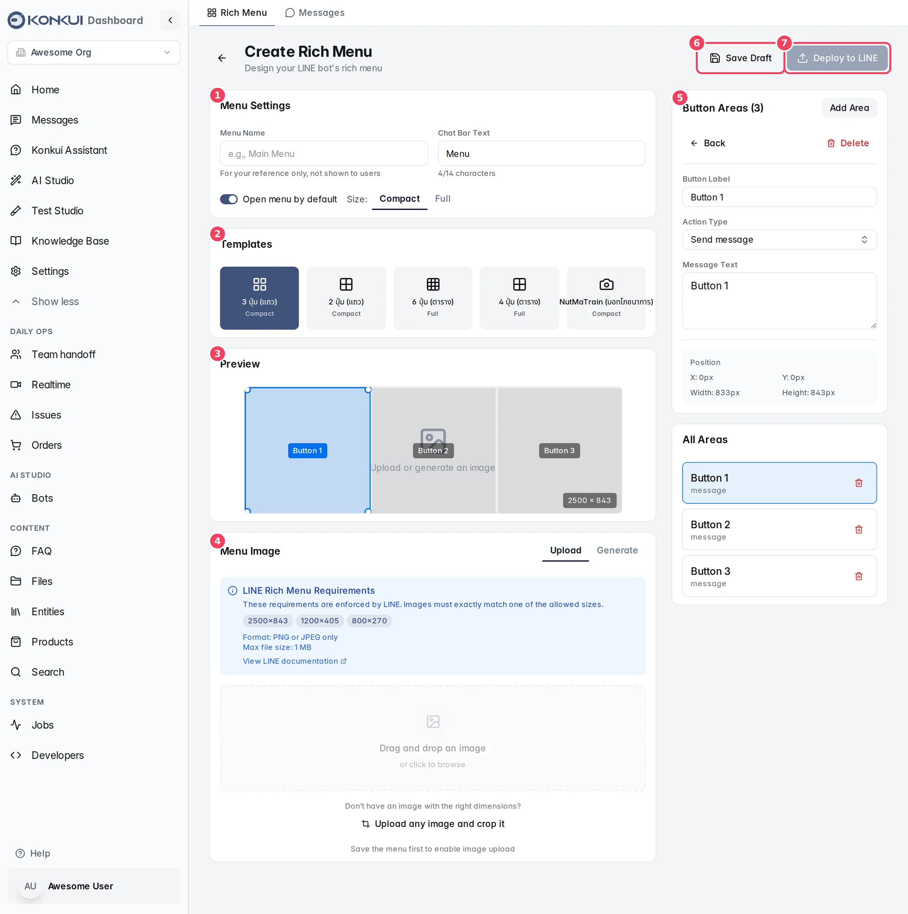Open Knowledge Base in the sidebar

click(94, 241)
